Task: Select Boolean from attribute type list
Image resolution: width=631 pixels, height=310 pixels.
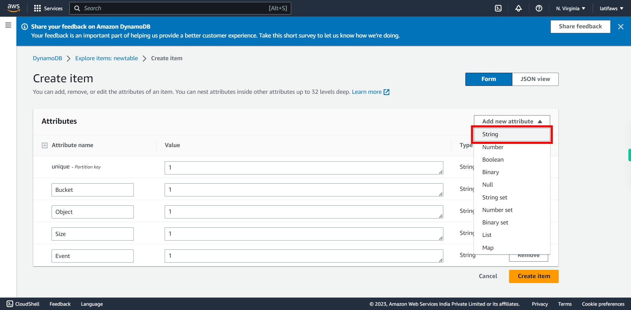Action: point(512,160)
